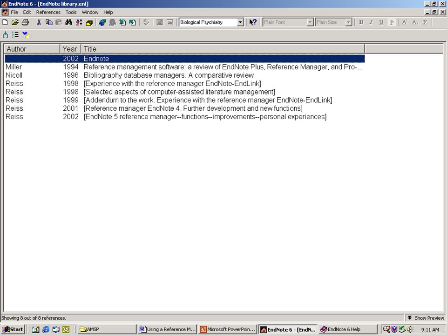
Task: Click the Subscript A icon
Action: point(415,22)
